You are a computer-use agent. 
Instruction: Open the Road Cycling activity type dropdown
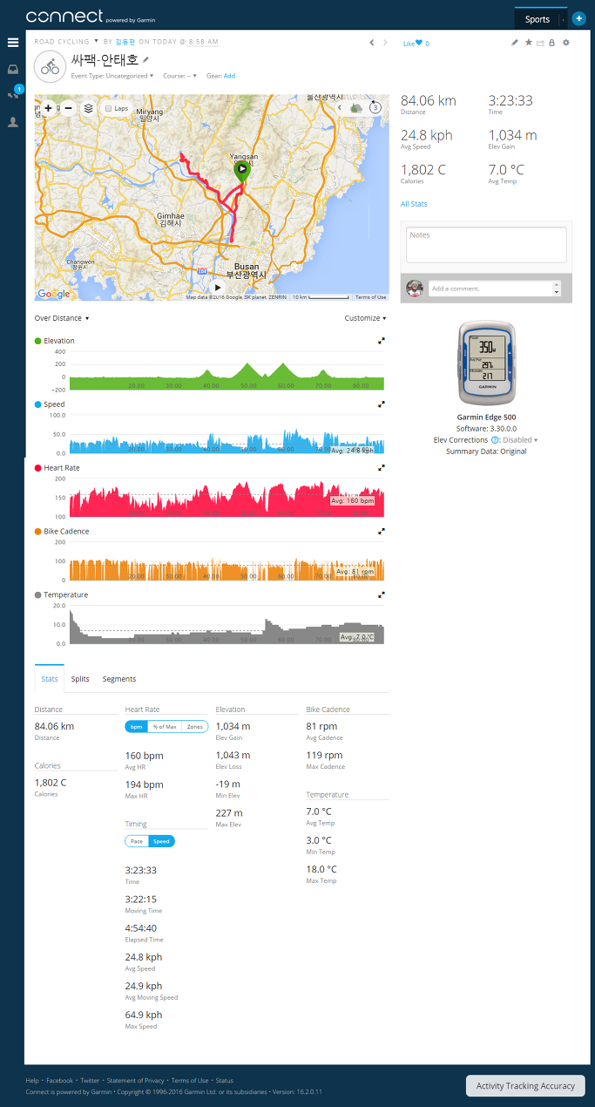click(x=96, y=41)
